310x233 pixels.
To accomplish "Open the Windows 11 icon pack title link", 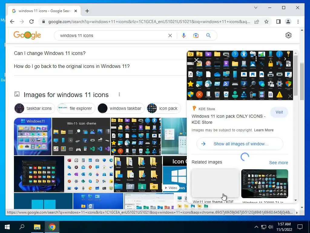I will coord(228,119).
